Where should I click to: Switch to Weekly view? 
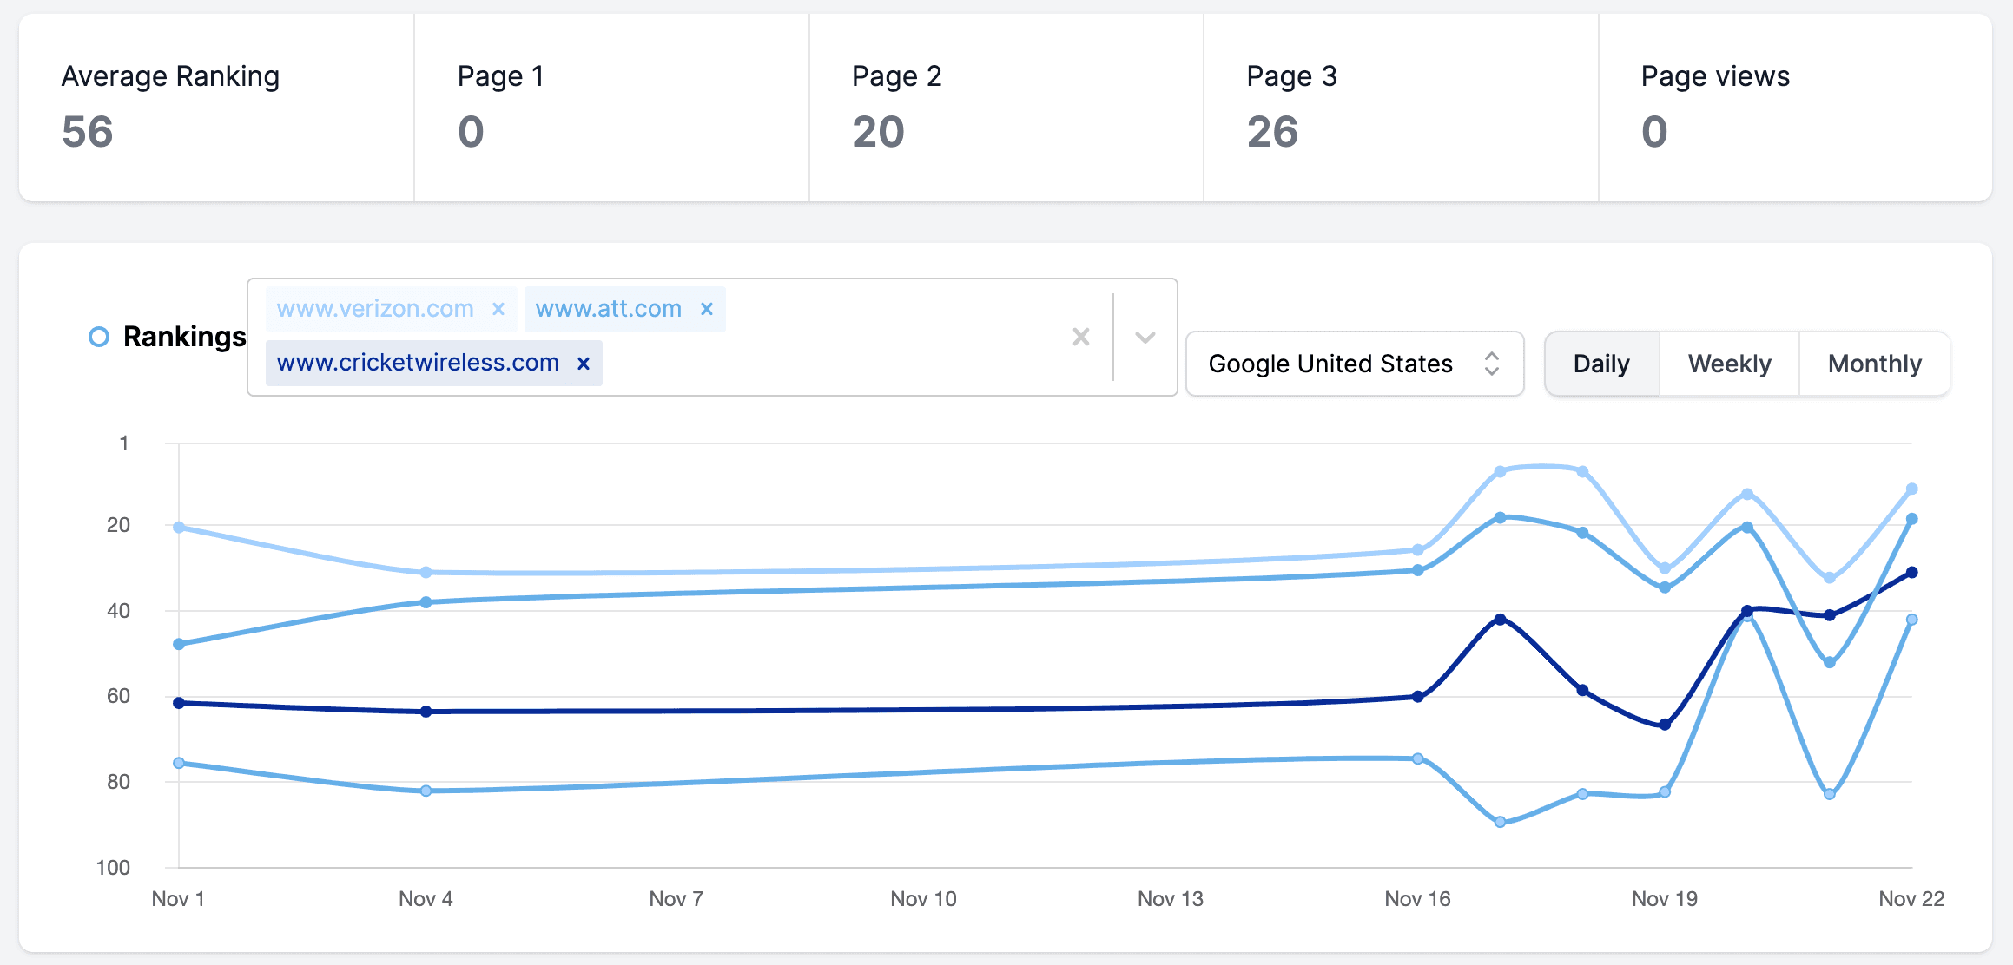click(x=1728, y=364)
